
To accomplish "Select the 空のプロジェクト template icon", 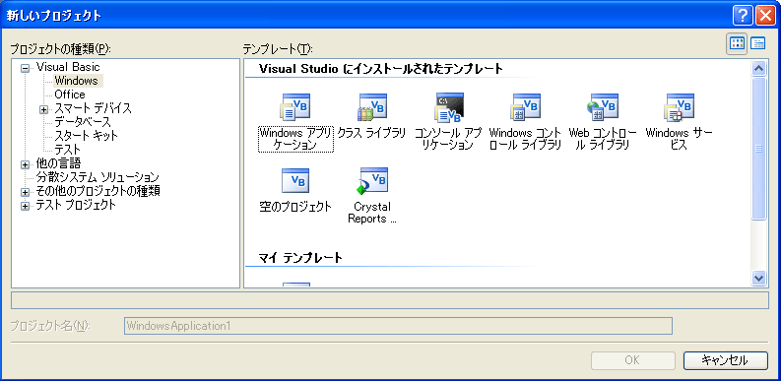I will click(295, 180).
